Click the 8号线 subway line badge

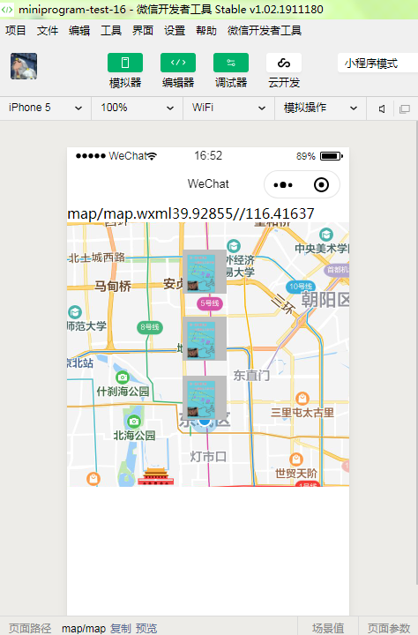(x=150, y=327)
